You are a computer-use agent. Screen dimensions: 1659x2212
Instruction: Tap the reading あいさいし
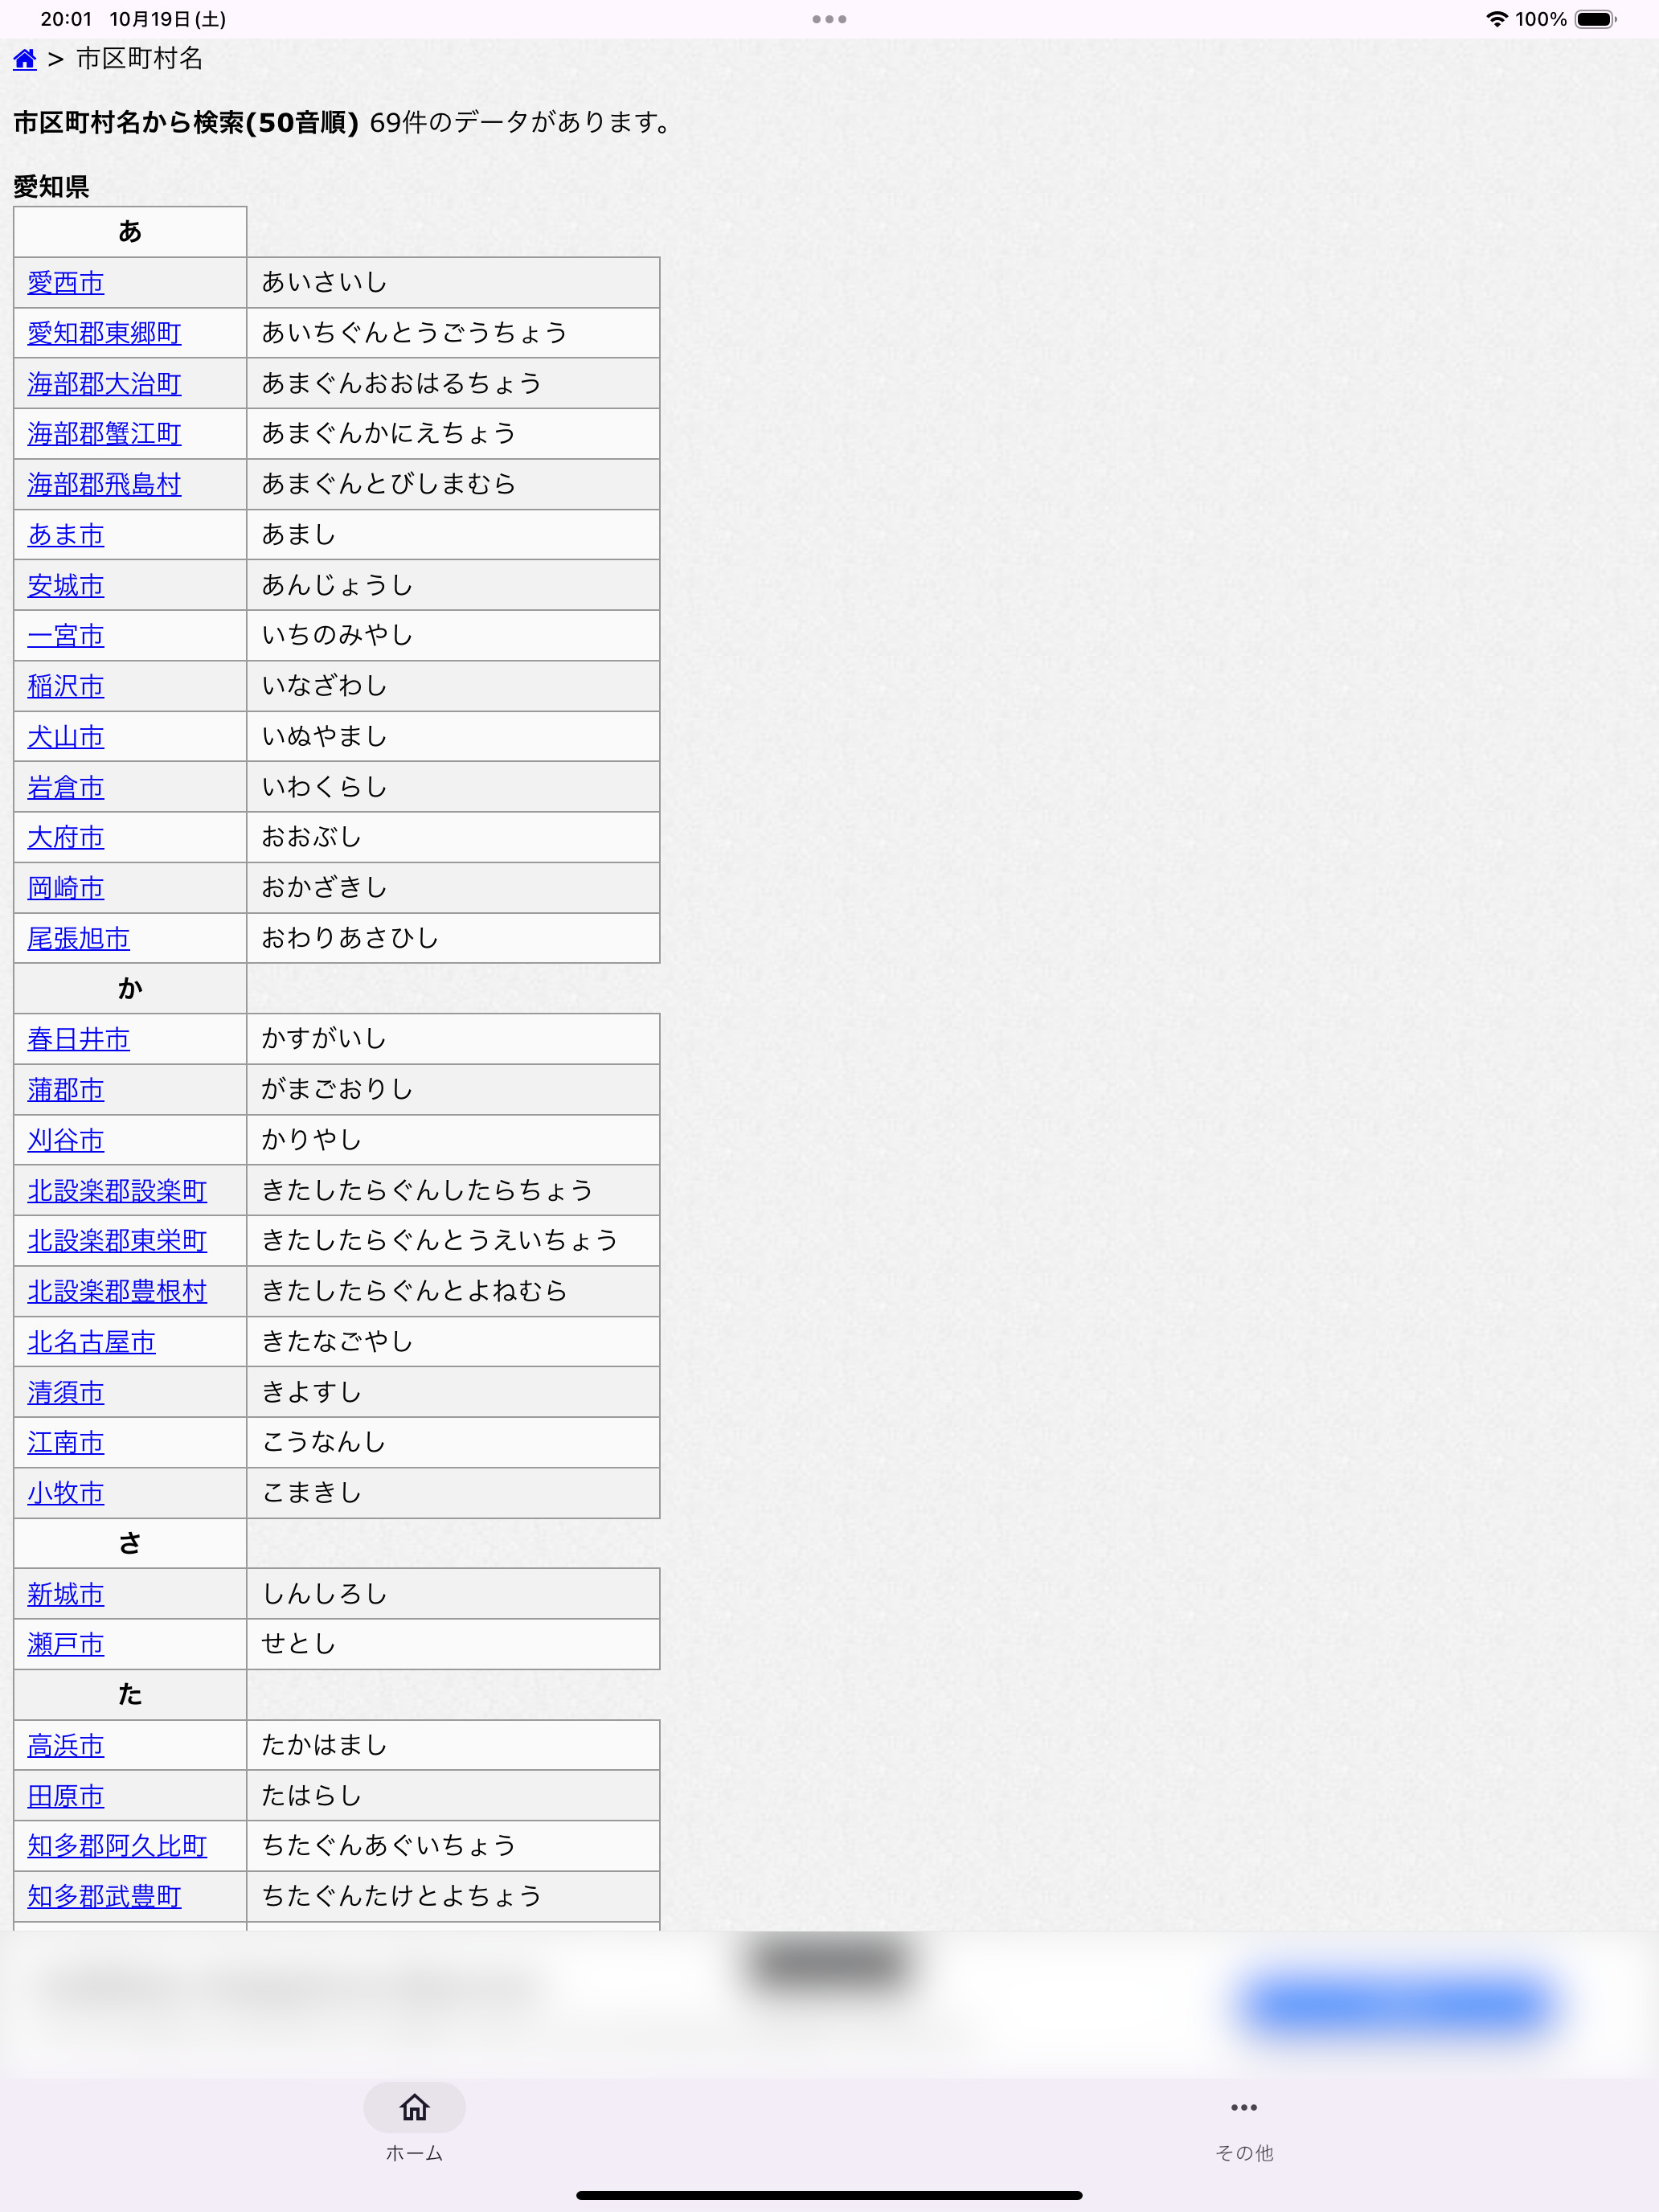324,283
